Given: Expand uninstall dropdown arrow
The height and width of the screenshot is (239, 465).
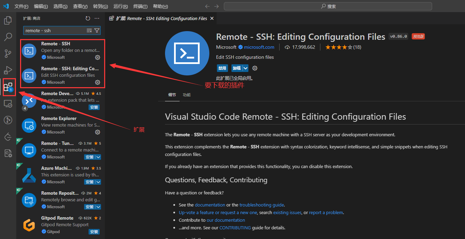Looking at the screenshot, I should [245, 68].
